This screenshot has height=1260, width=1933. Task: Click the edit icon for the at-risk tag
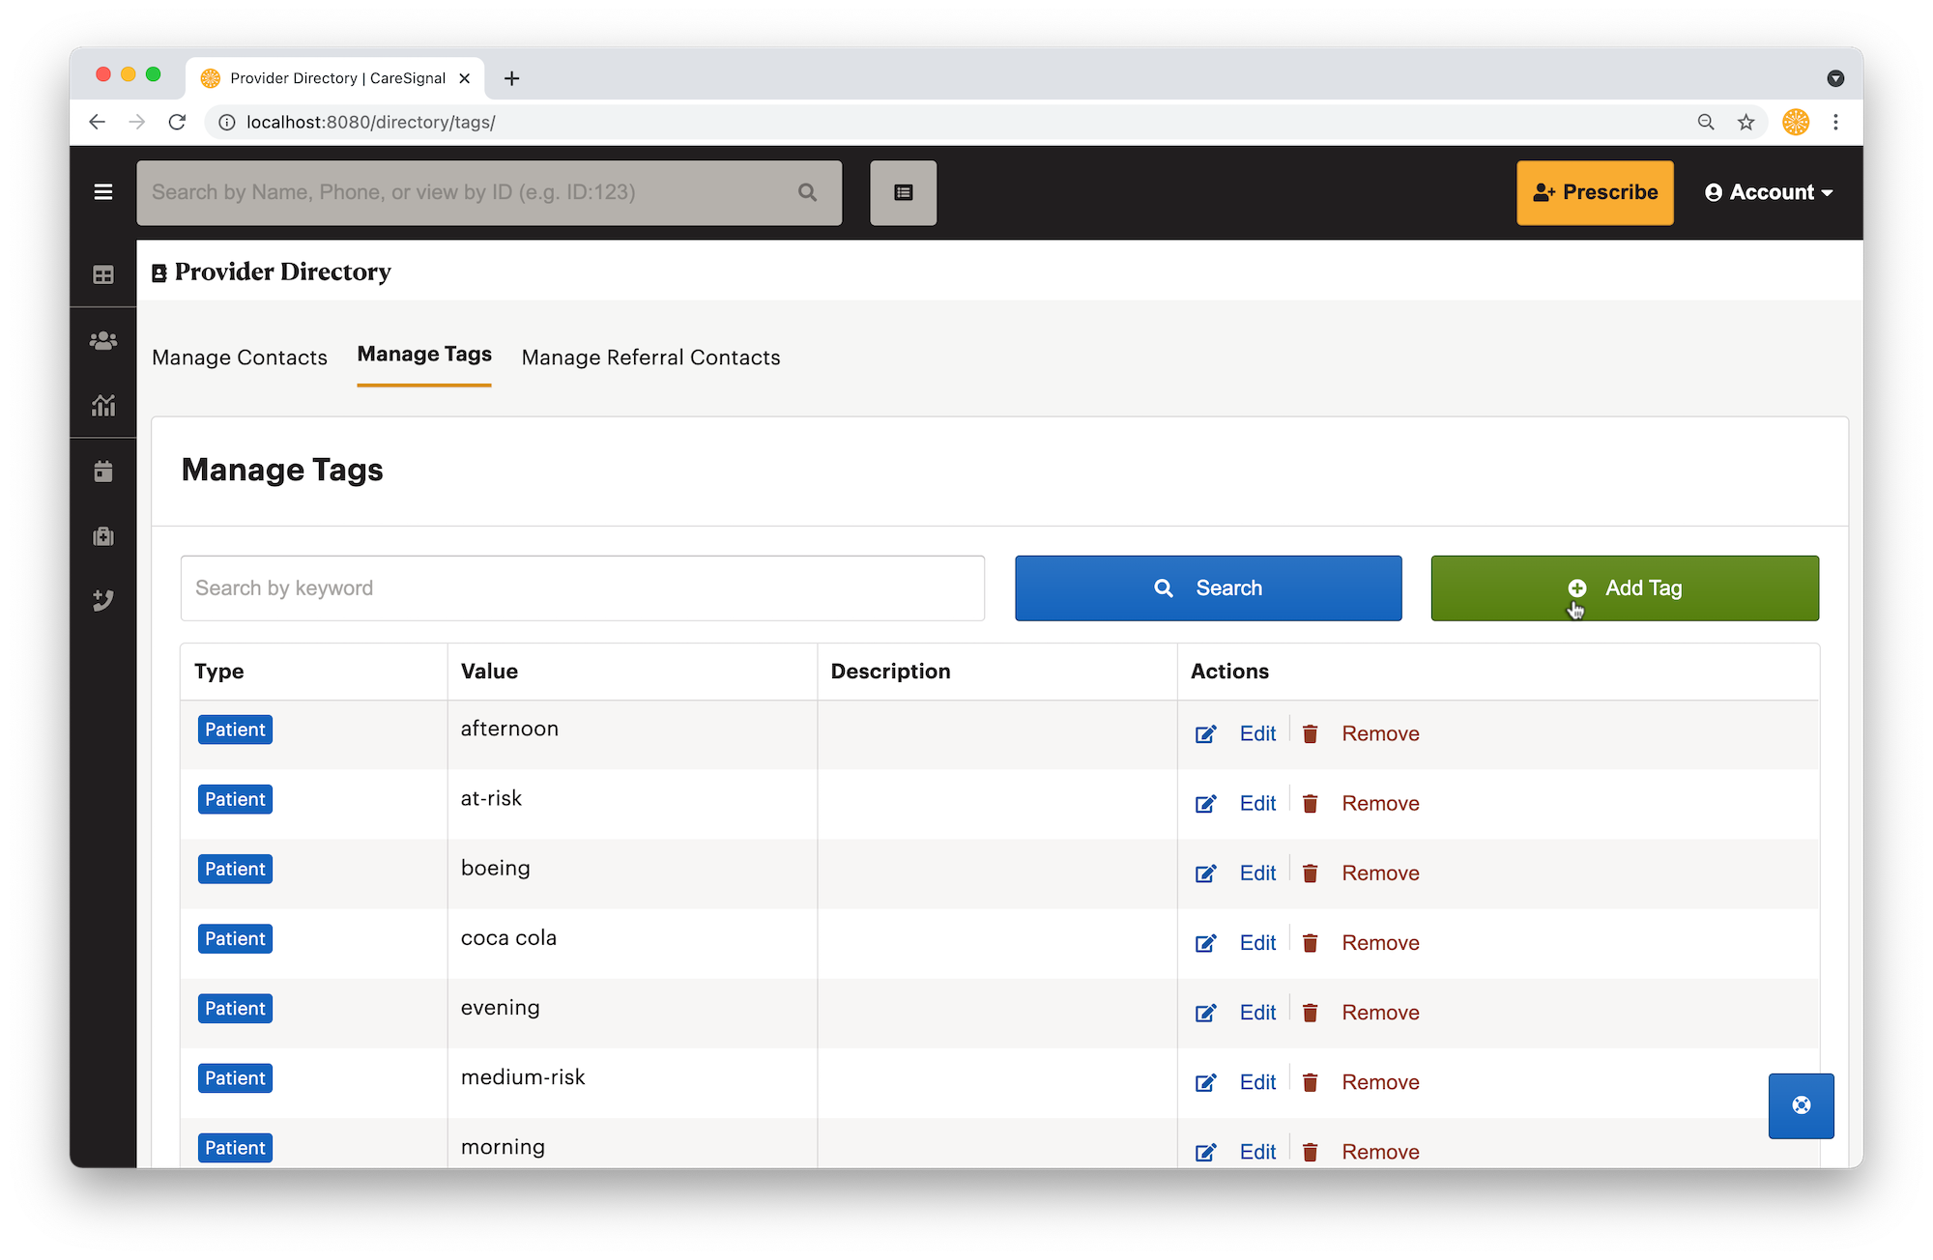pos(1205,804)
